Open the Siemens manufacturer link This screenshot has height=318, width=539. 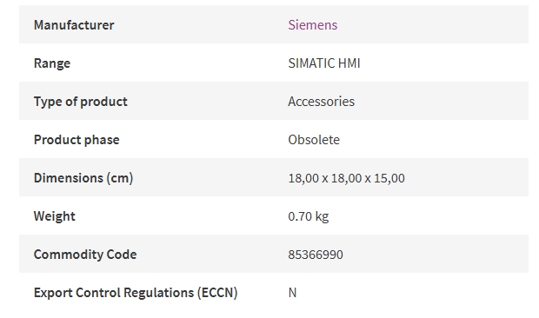pyautogui.click(x=312, y=24)
